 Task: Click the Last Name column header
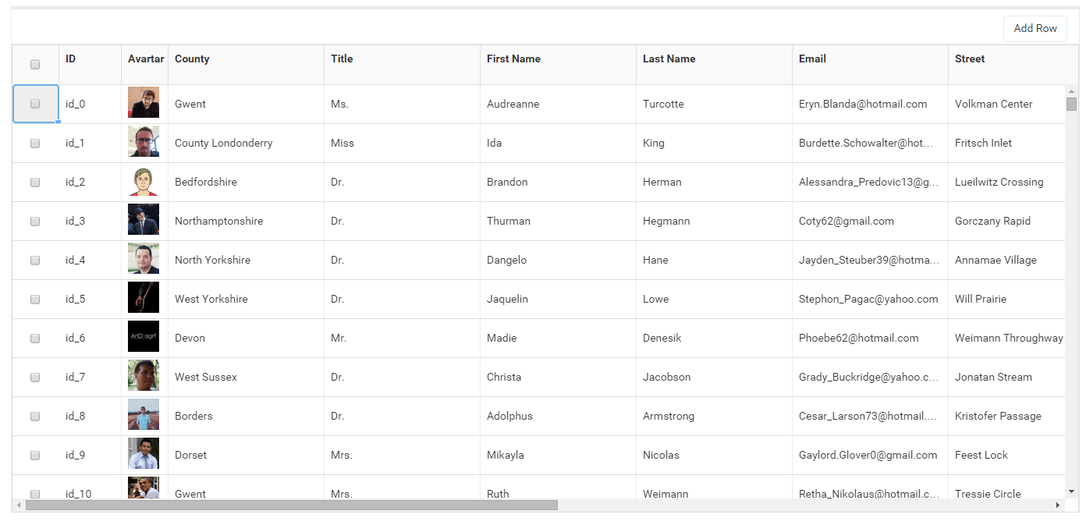tap(669, 59)
